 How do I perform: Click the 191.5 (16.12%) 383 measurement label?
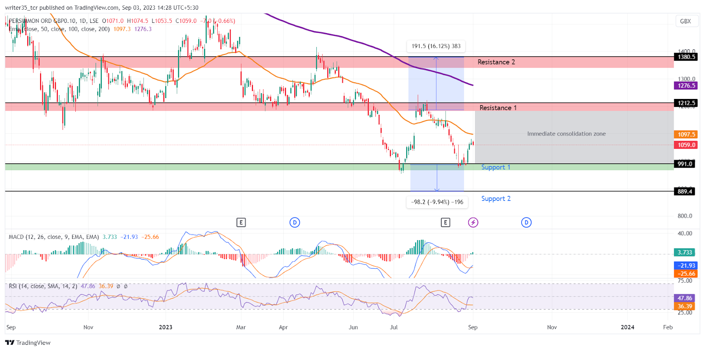point(436,46)
